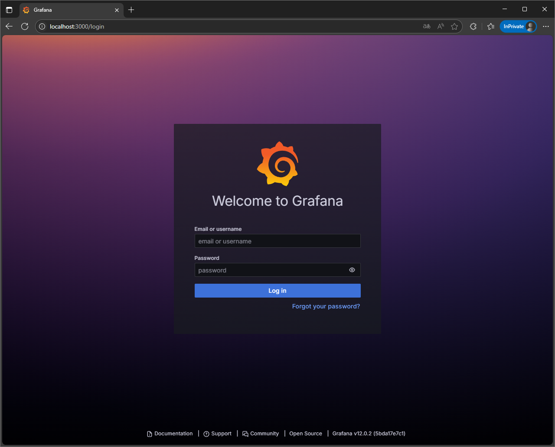
Task: Reload the page with refresh icon
Action: click(x=25, y=26)
